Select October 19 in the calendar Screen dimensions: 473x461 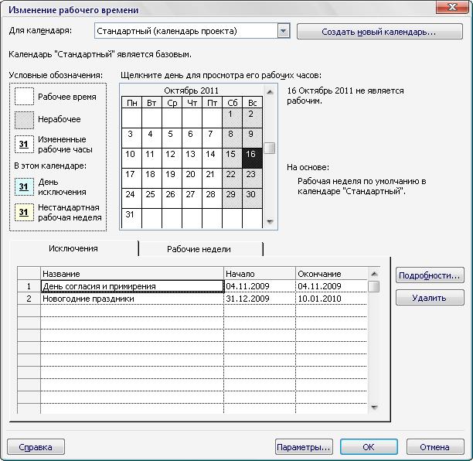(172, 178)
